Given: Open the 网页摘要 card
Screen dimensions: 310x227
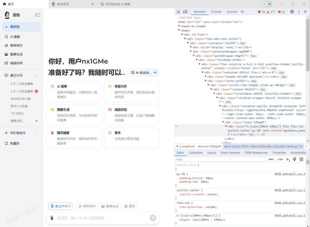Looking at the screenshot, I should 74,138.
